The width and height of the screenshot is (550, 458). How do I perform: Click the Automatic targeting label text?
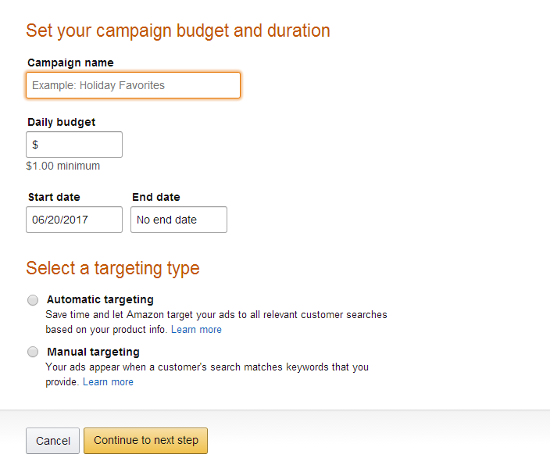[100, 299]
